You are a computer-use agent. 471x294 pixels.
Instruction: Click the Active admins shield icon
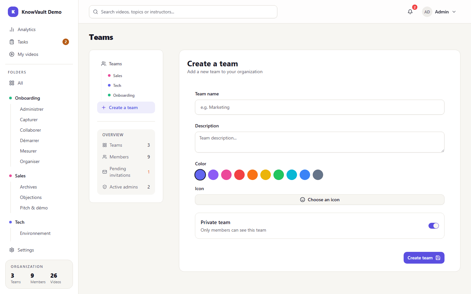pos(105,187)
